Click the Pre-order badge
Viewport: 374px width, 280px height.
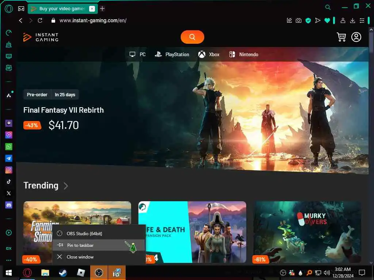click(x=37, y=94)
